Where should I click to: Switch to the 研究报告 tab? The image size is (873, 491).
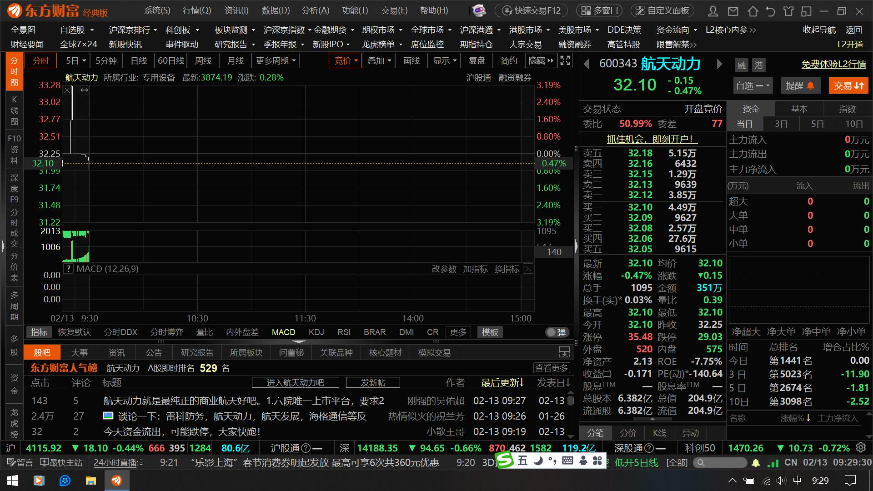click(x=197, y=352)
